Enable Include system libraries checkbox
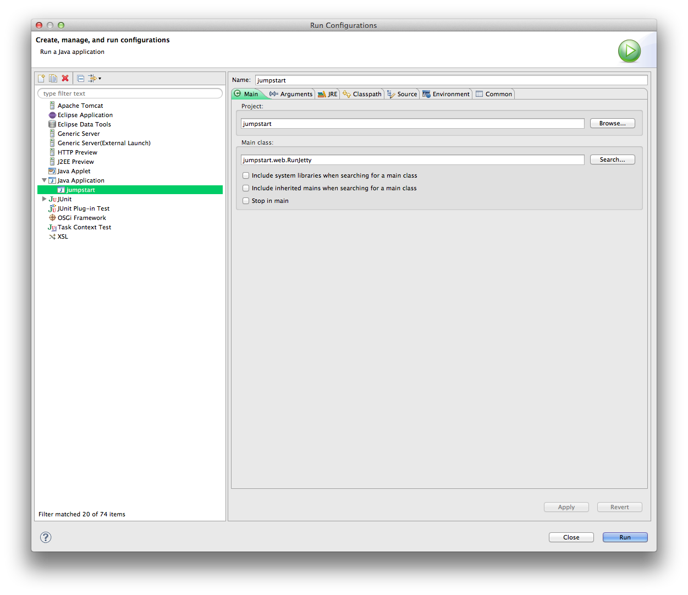This screenshot has width=688, height=595. [x=246, y=175]
